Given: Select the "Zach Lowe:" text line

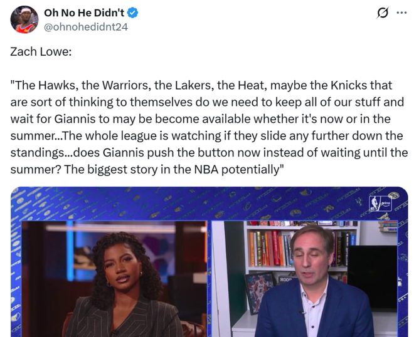Looking at the screenshot, I should pyautogui.click(x=41, y=52).
